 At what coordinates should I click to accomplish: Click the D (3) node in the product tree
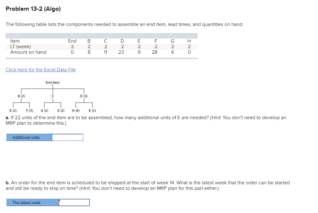[84, 96]
